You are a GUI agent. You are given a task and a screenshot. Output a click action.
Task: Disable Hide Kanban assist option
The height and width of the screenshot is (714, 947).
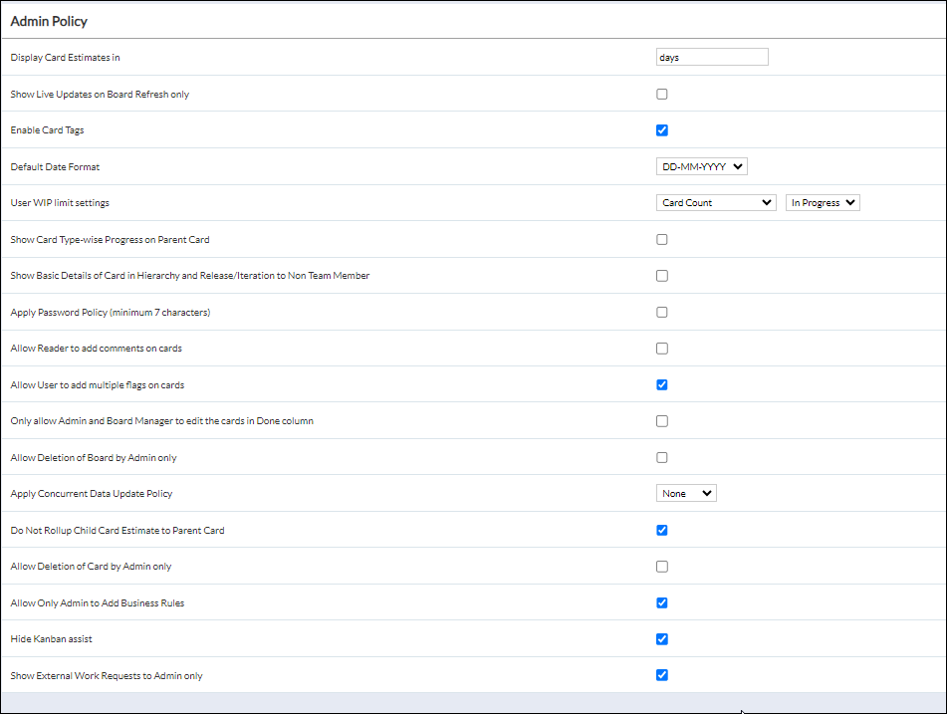662,638
